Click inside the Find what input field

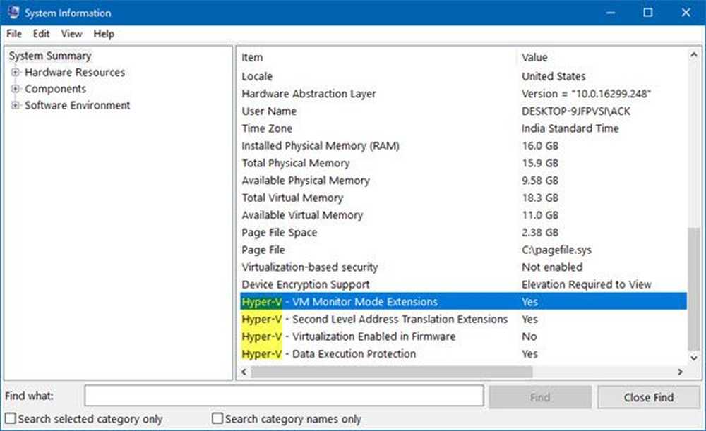coord(282,396)
